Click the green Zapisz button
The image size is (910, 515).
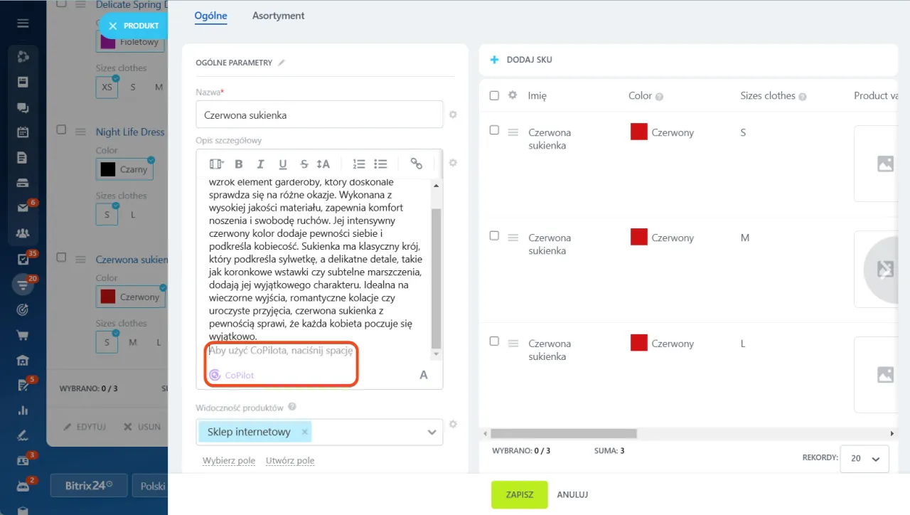click(520, 494)
